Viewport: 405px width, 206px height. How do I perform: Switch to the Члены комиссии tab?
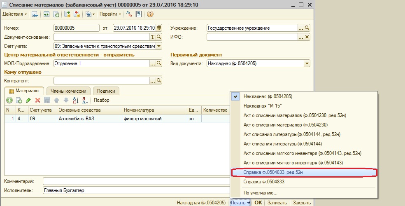tap(68, 91)
